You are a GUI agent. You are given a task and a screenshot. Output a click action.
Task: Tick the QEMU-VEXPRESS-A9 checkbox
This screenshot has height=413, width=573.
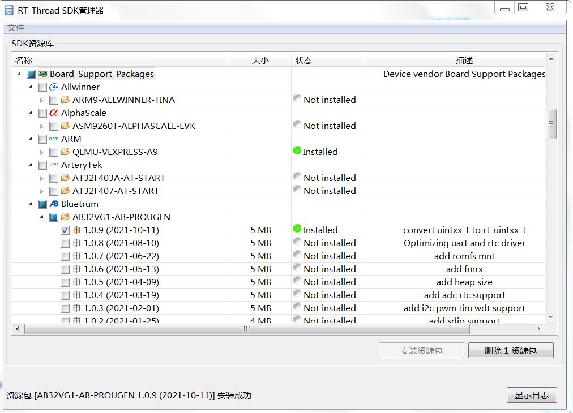54,152
